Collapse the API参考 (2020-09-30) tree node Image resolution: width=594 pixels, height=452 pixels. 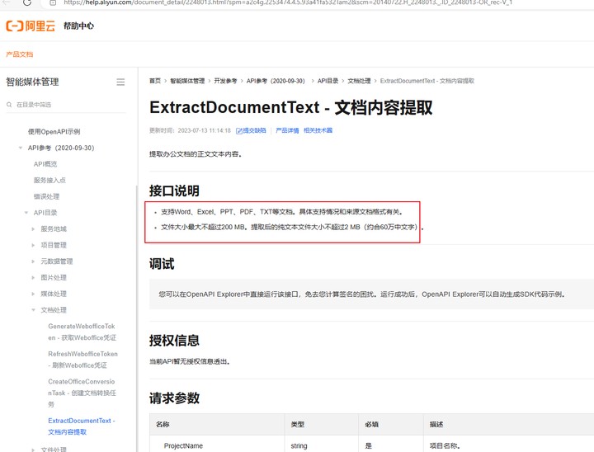pos(21,148)
